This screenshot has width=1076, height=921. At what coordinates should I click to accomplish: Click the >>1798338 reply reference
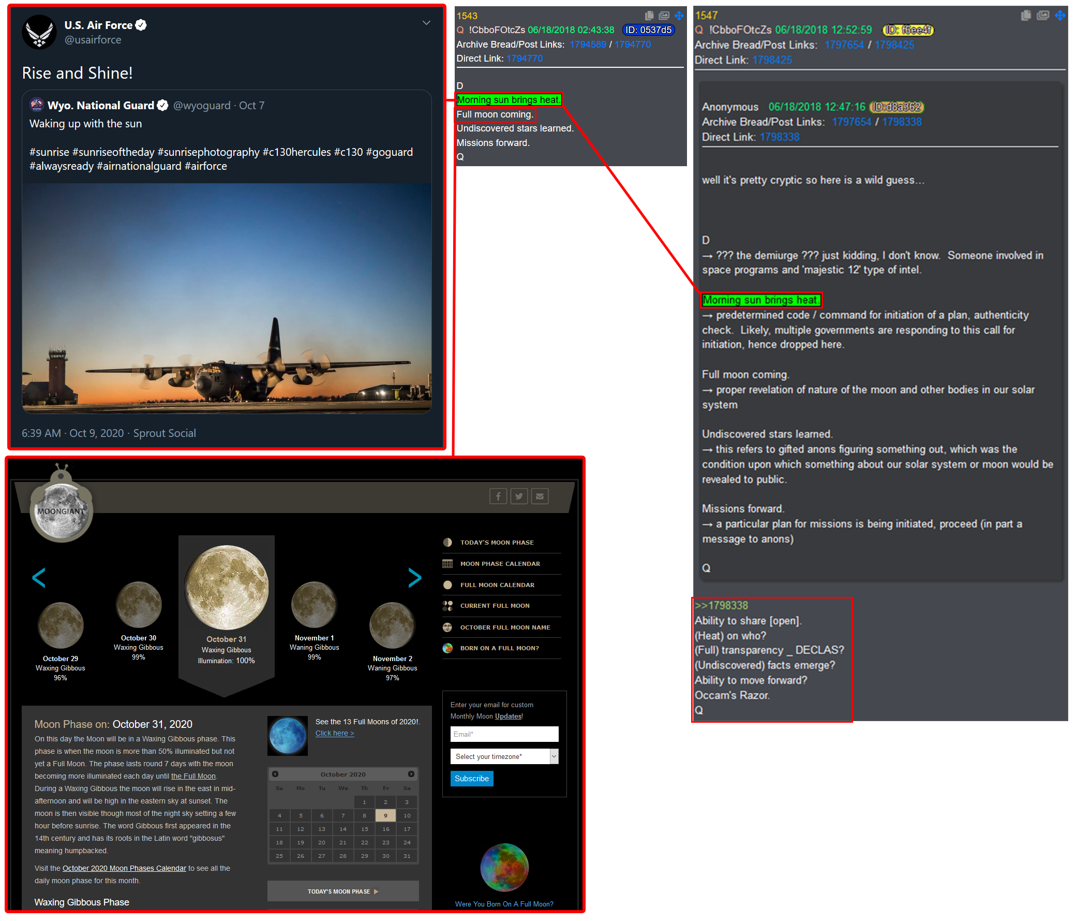pos(721,606)
